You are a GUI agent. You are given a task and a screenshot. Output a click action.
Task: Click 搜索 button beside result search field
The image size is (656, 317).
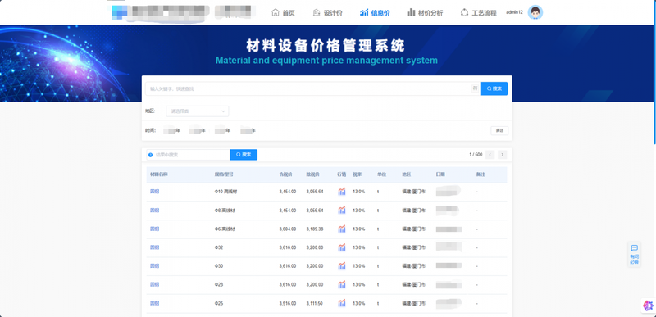pyautogui.click(x=244, y=155)
